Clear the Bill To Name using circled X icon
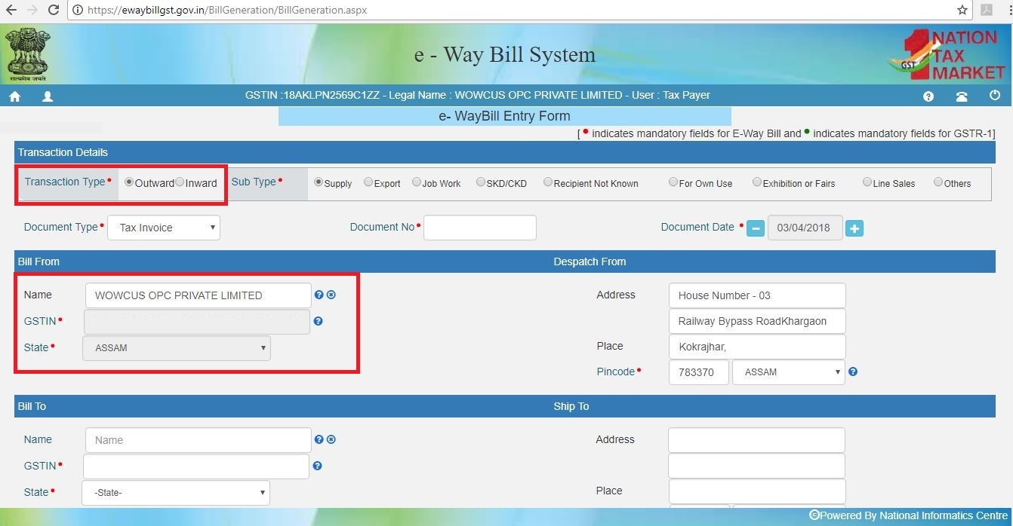This screenshot has width=1013, height=526. (330, 439)
